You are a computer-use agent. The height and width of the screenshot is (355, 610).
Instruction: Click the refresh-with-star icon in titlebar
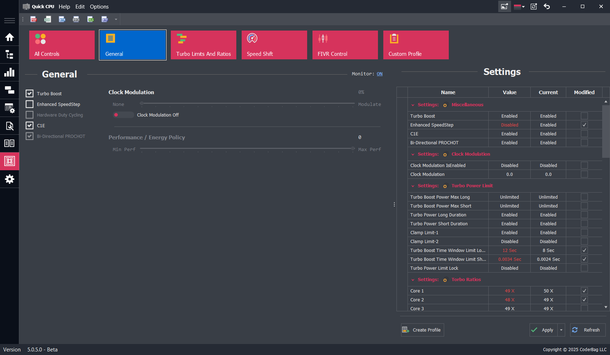(534, 6)
